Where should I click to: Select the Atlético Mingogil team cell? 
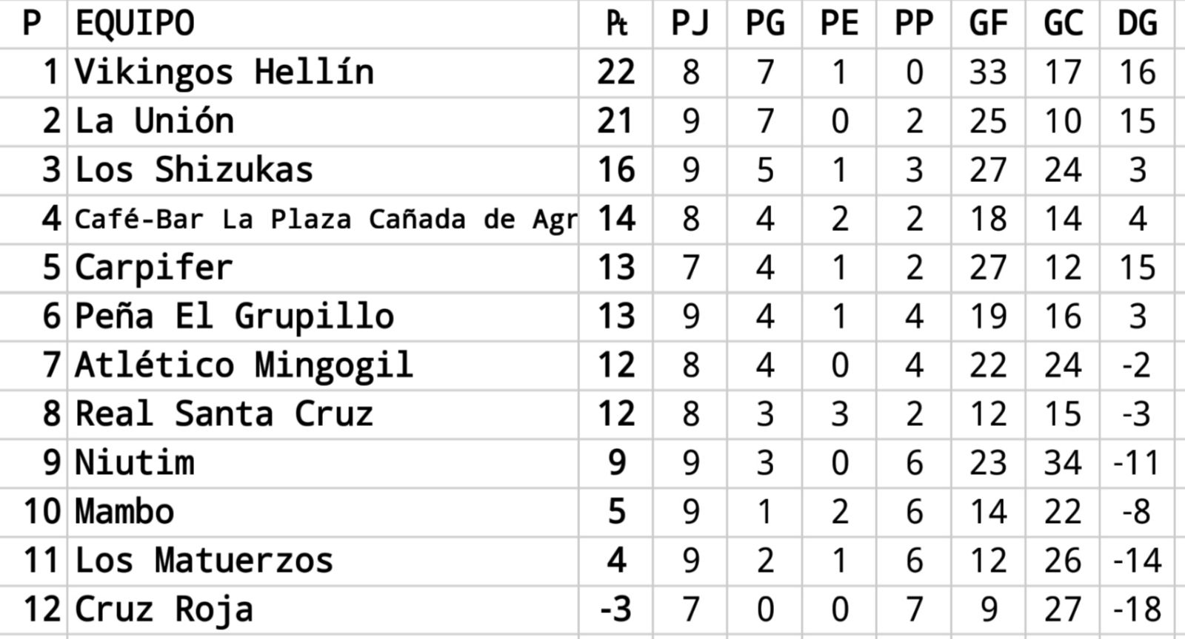244,365
